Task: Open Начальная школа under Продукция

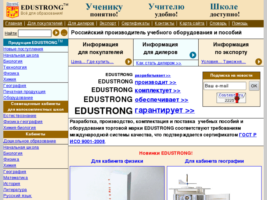Action: tap(21, 55)
